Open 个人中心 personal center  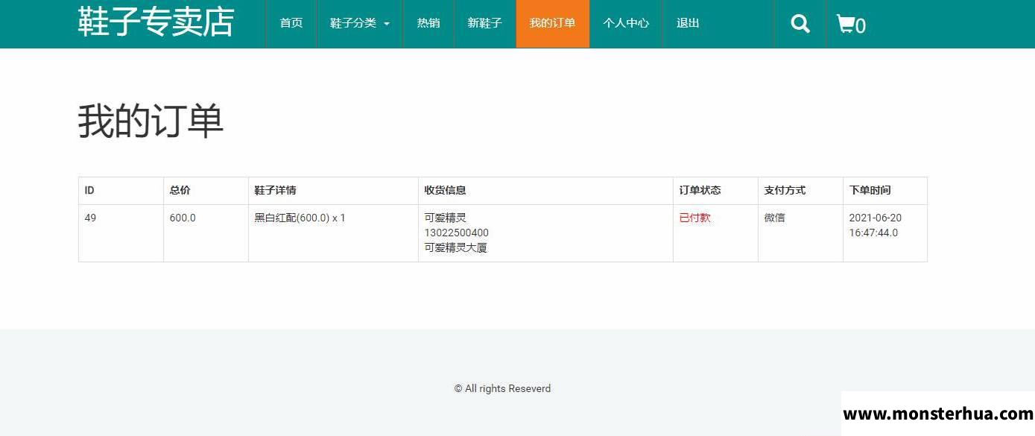point(626,23)
